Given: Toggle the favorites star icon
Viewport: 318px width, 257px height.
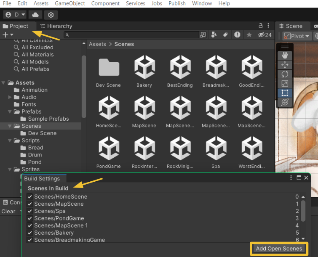Looking at the screenshot, I should pos(249,35).
